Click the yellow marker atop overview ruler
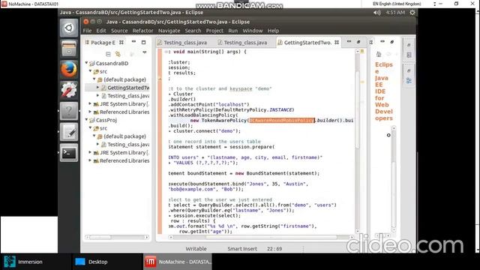 click(x=362, y=51)
